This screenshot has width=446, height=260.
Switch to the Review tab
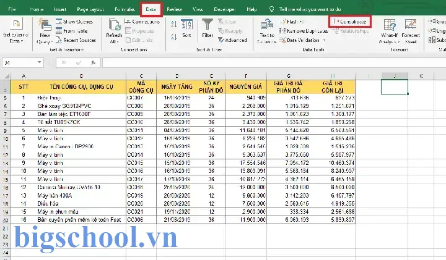tap(174, 9)
